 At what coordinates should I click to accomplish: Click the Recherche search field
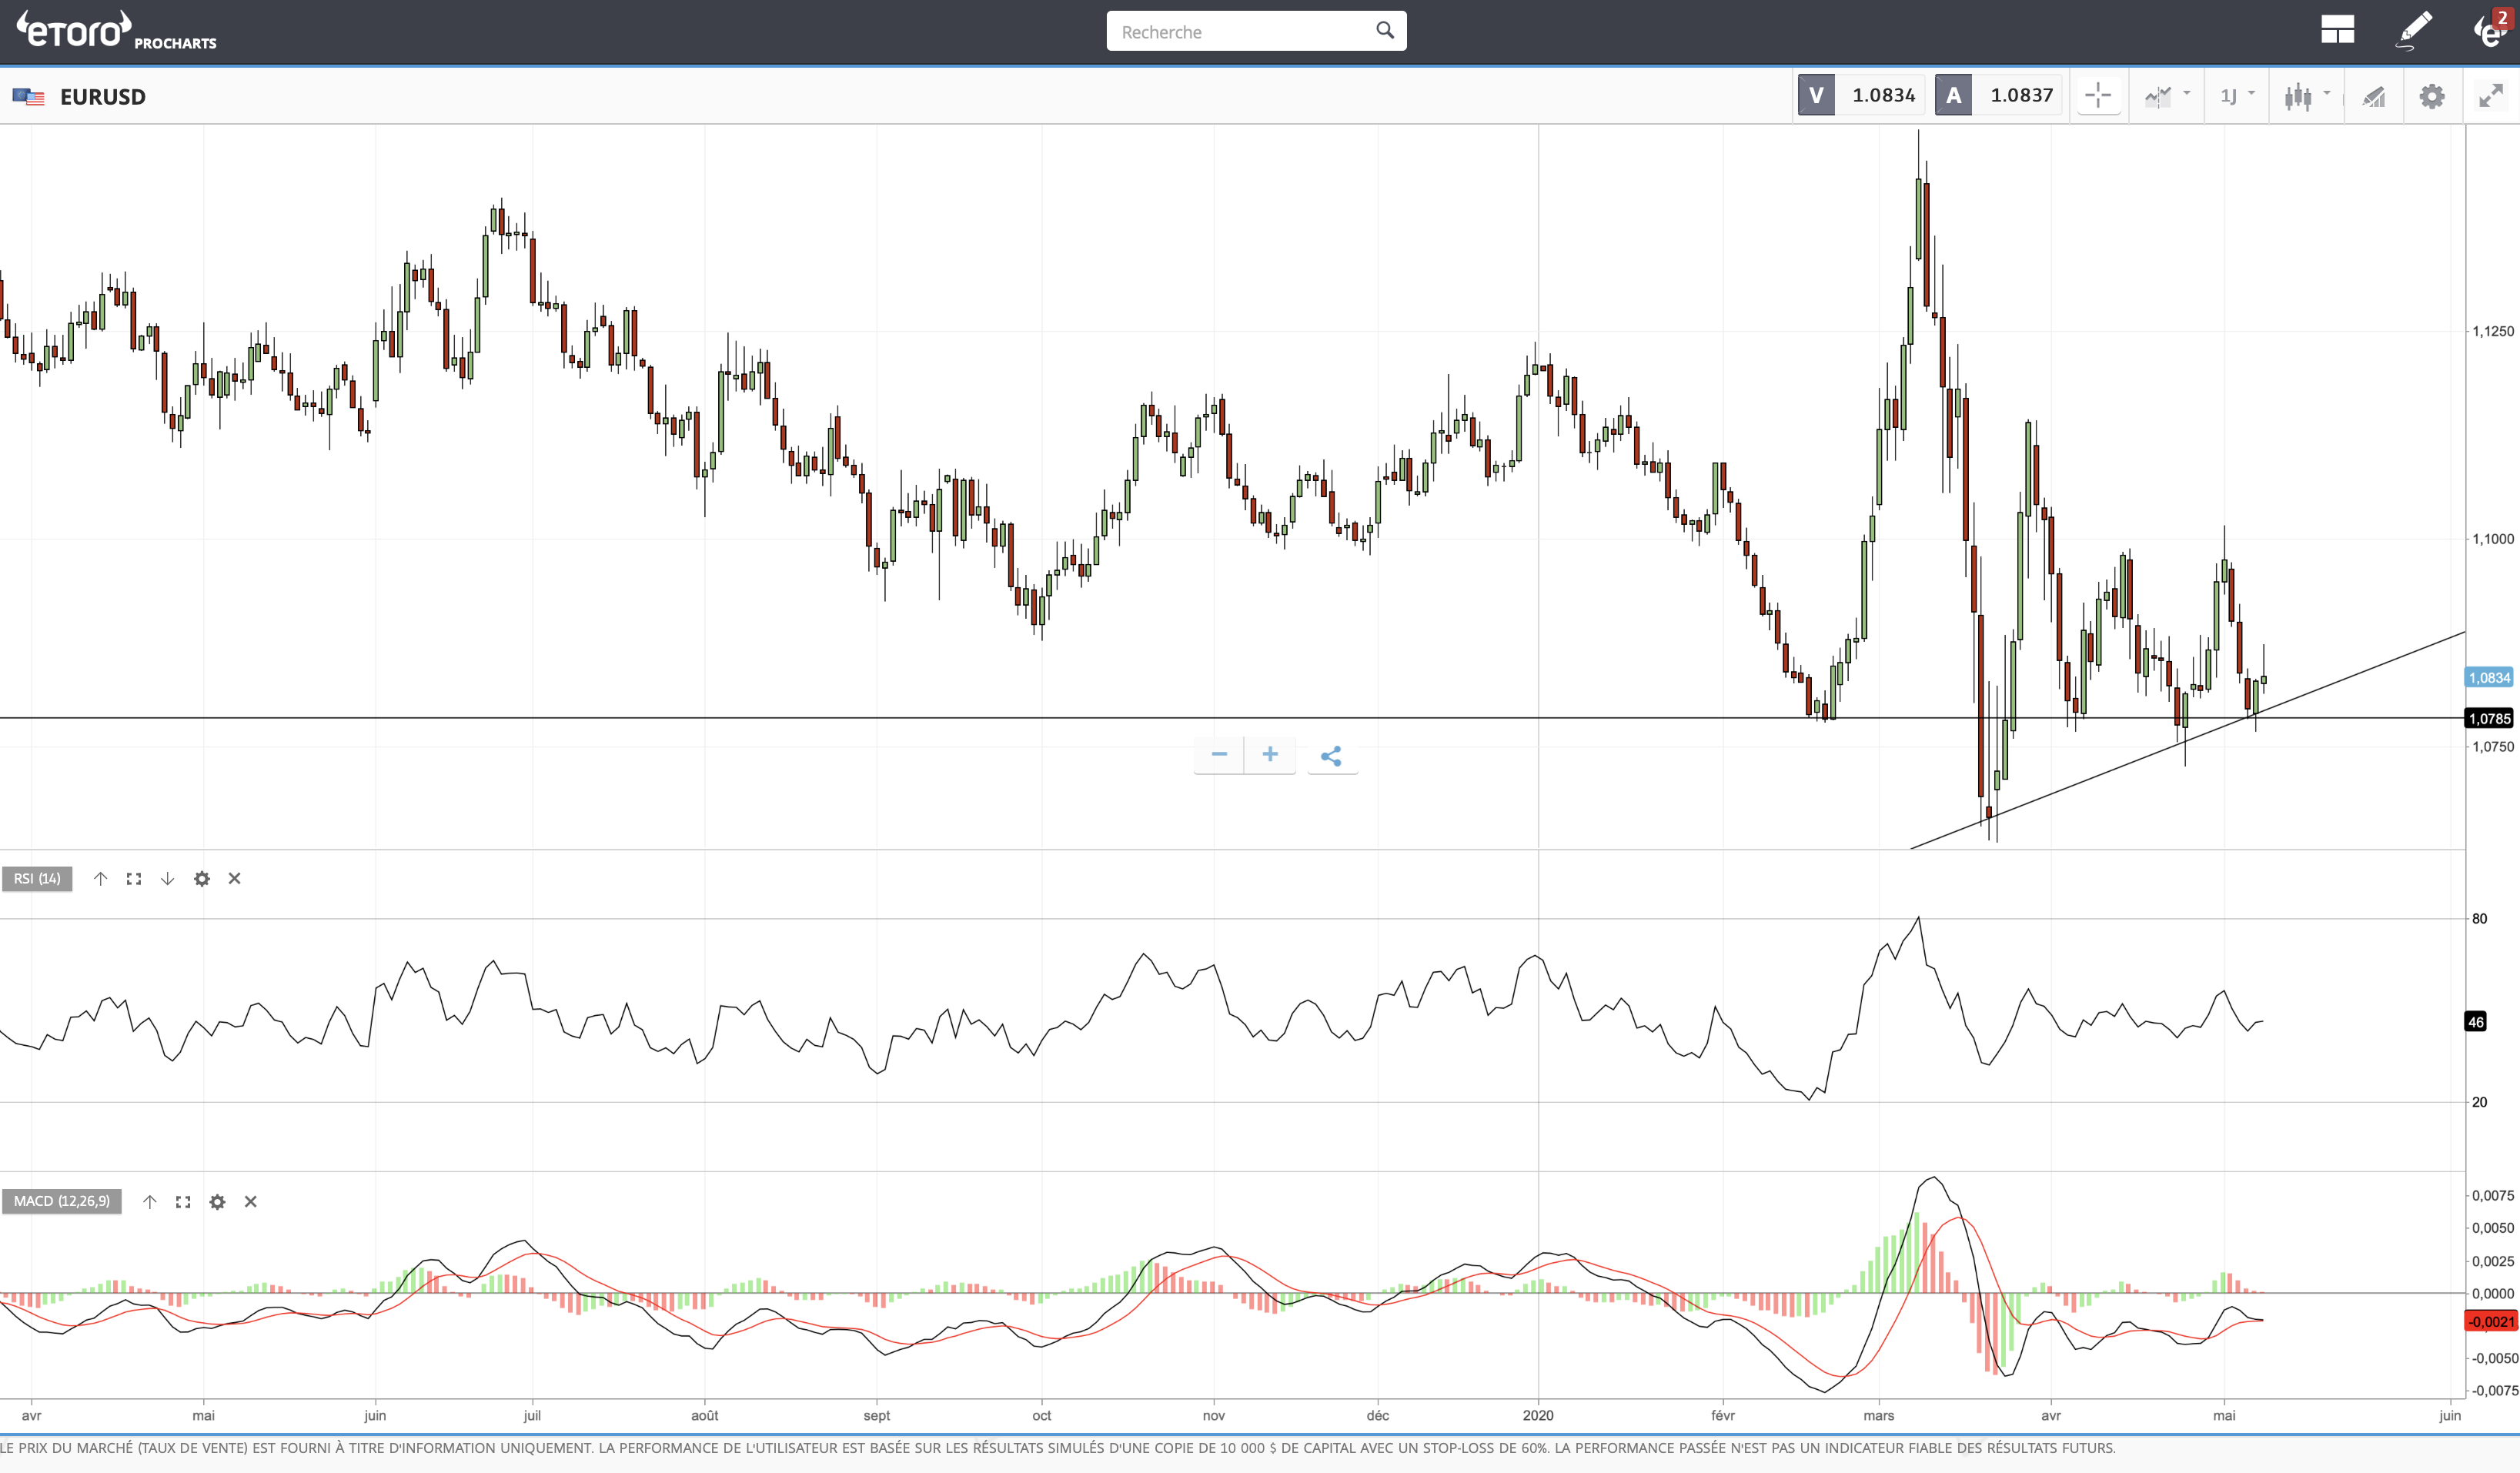pos(1256,31)
